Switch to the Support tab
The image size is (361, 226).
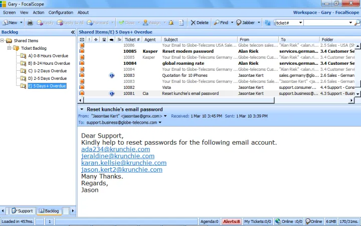22,211
